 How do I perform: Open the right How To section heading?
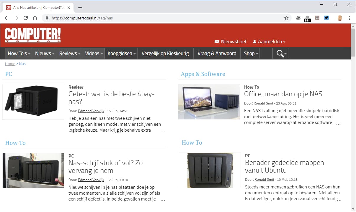click(192, 143)
